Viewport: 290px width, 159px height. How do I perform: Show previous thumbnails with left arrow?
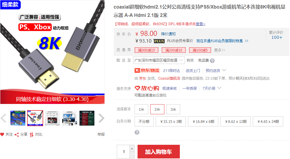coord(4,118)
